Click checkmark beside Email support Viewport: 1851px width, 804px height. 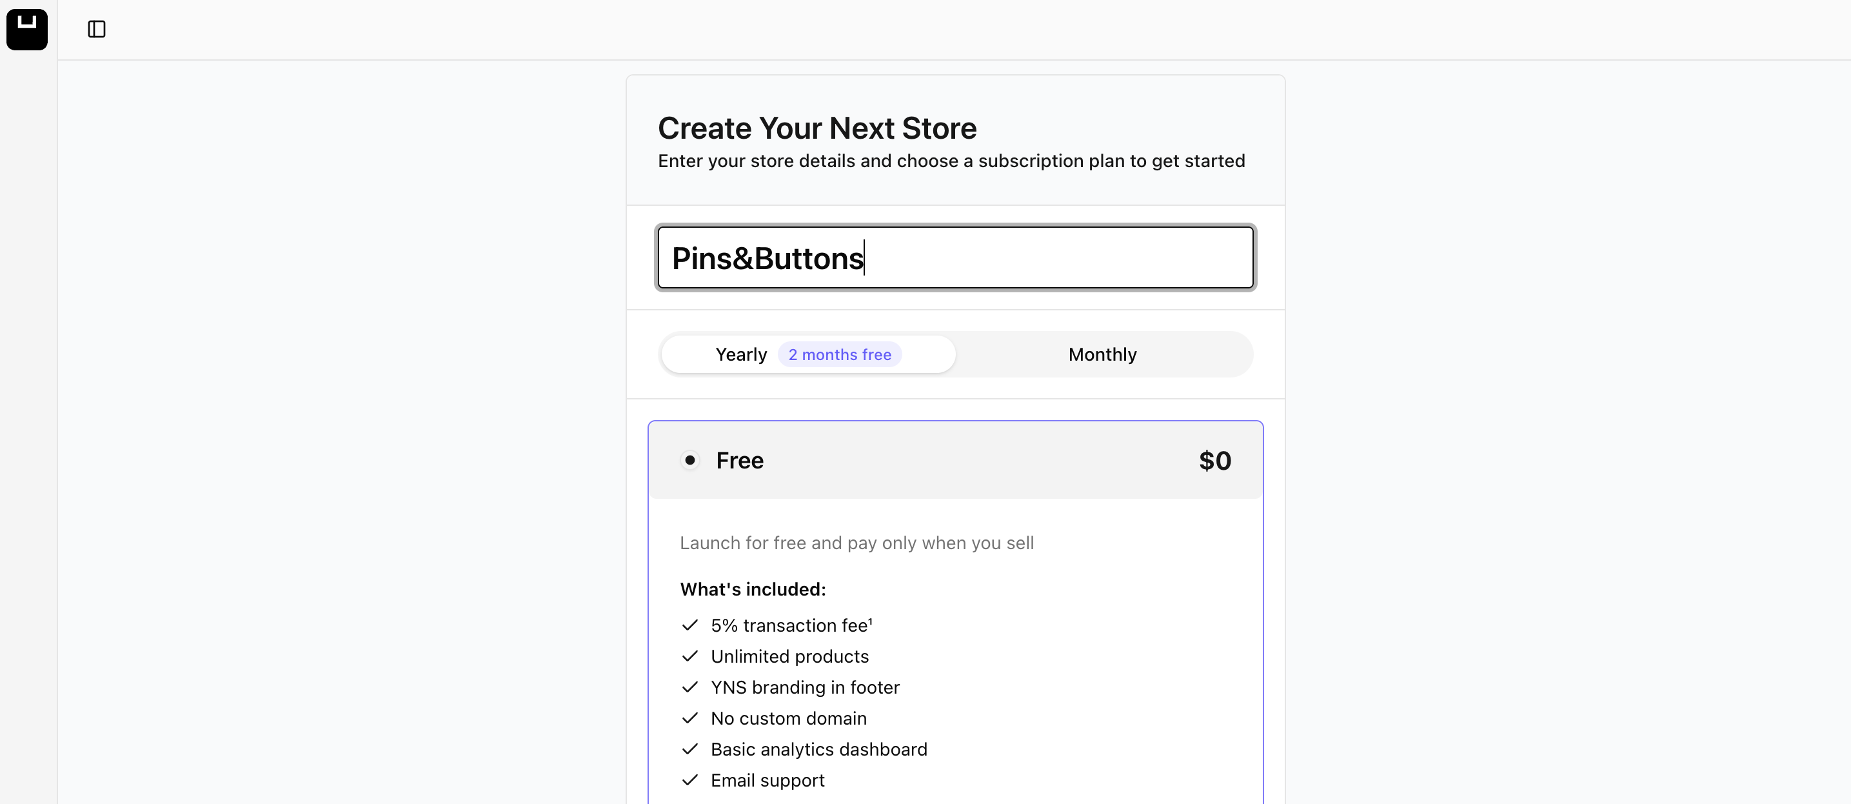pyautogui.click(x=690, y=780)
